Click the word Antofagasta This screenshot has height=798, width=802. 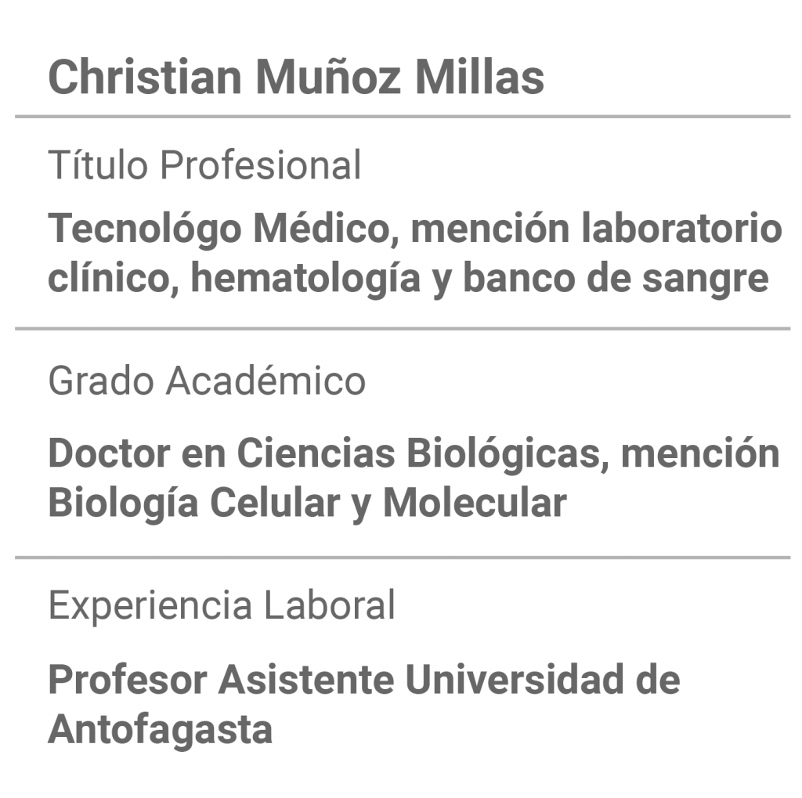coord(160,729)
